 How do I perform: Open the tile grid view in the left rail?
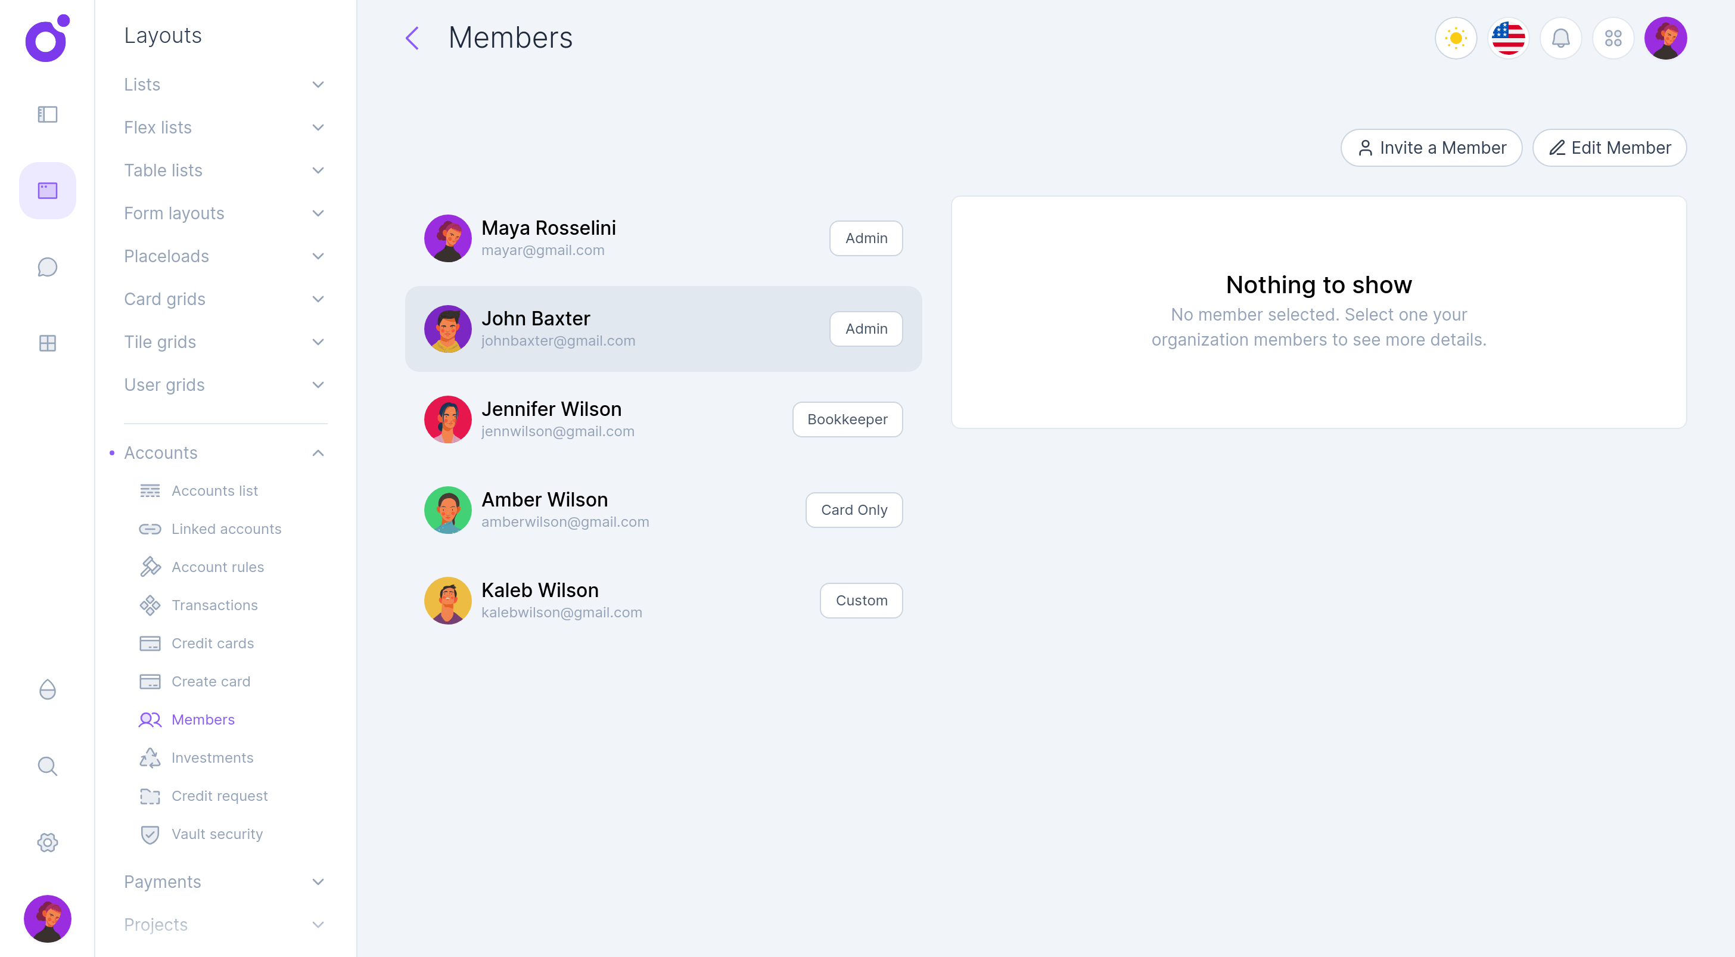coord(47,343)
